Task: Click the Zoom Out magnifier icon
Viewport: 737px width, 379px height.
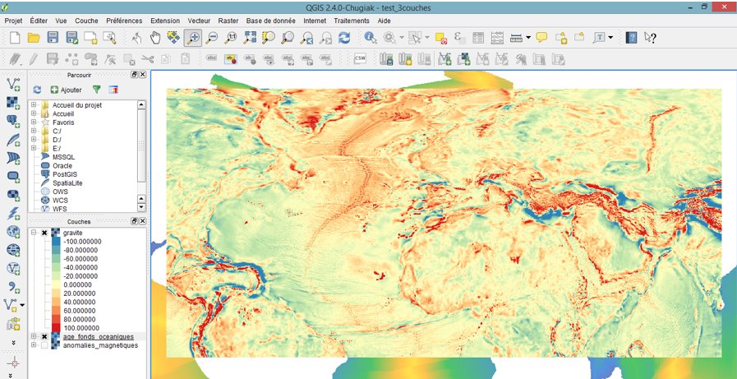Action: (211, 38)
